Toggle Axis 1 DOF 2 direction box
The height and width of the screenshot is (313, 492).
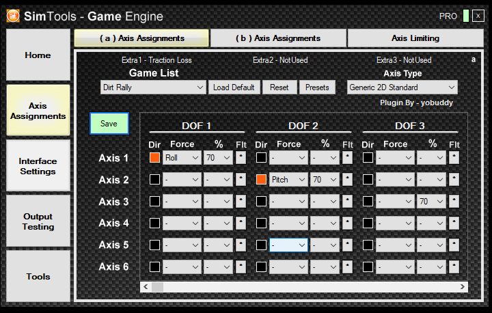pyautogui.click(x=261, y=158)
